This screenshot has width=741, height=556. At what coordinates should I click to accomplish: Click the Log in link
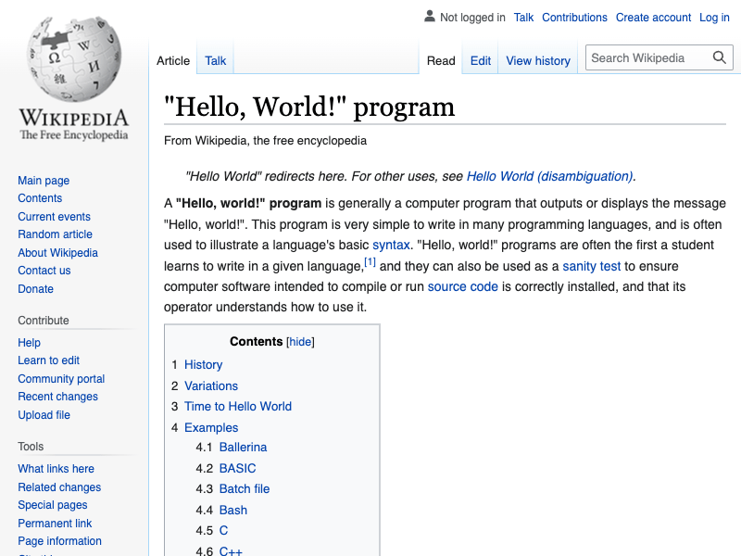pyautogui.click(x=714, y=18)
